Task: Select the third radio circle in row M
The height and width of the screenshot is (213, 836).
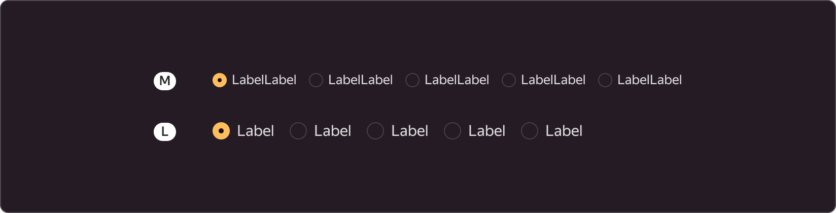Action: pyautogui.click(x=412, y=80)
